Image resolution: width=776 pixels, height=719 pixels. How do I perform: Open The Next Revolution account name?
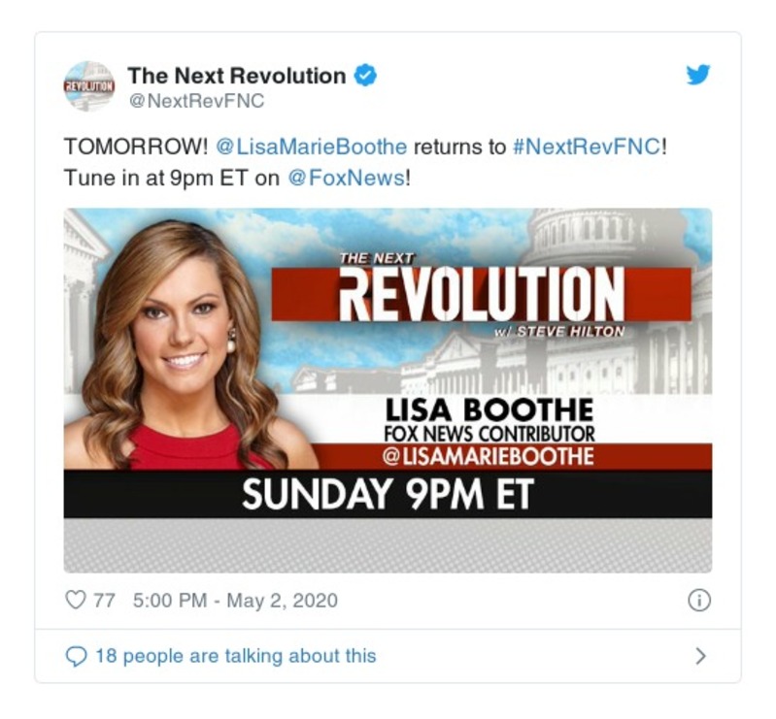(237, 76)
